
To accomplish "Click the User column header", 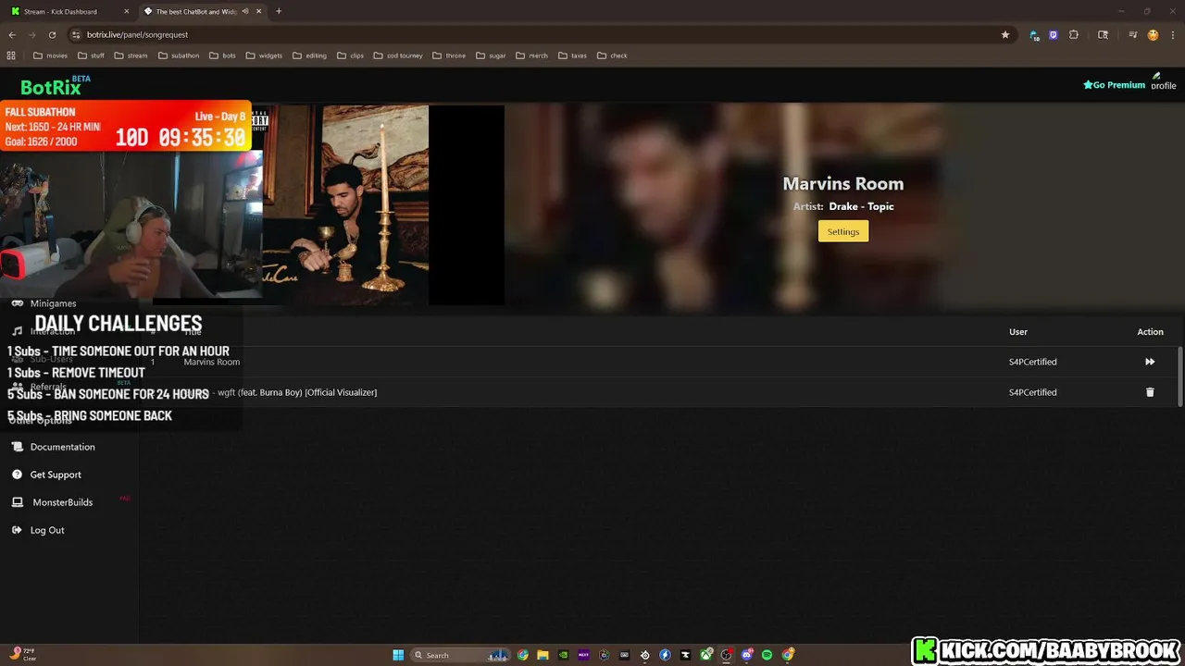I will click(1018, 331).
